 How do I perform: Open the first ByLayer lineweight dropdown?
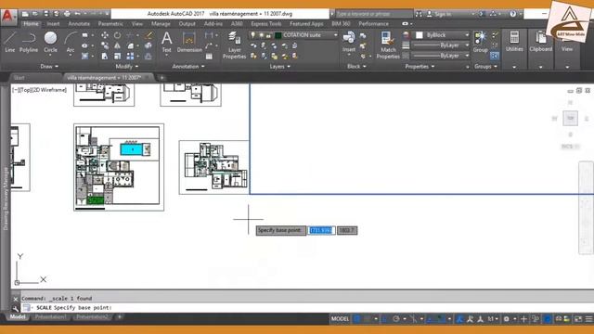[467, 45]
